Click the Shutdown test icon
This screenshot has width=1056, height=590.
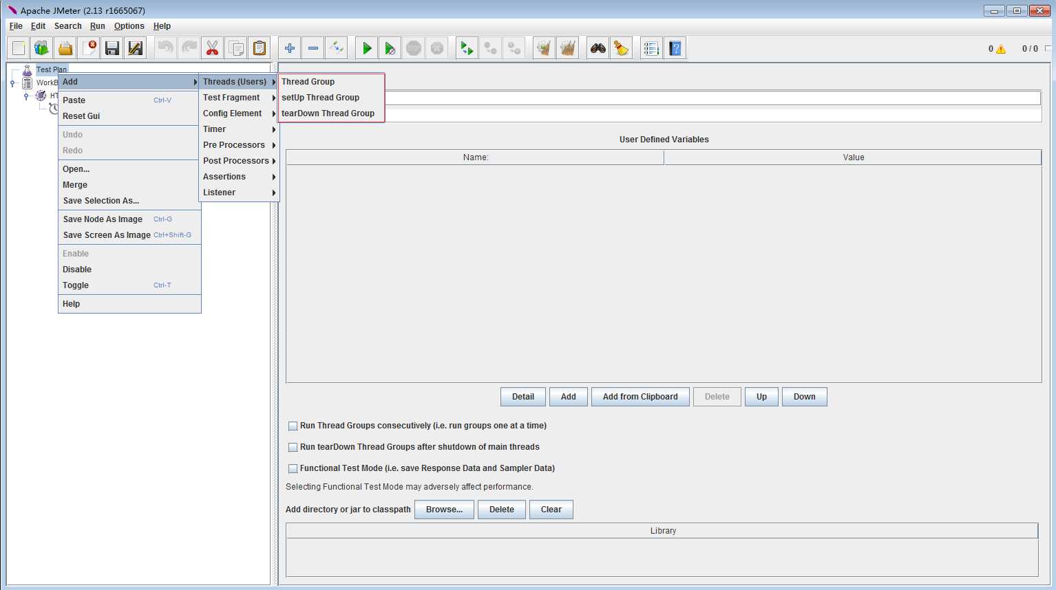437,48
